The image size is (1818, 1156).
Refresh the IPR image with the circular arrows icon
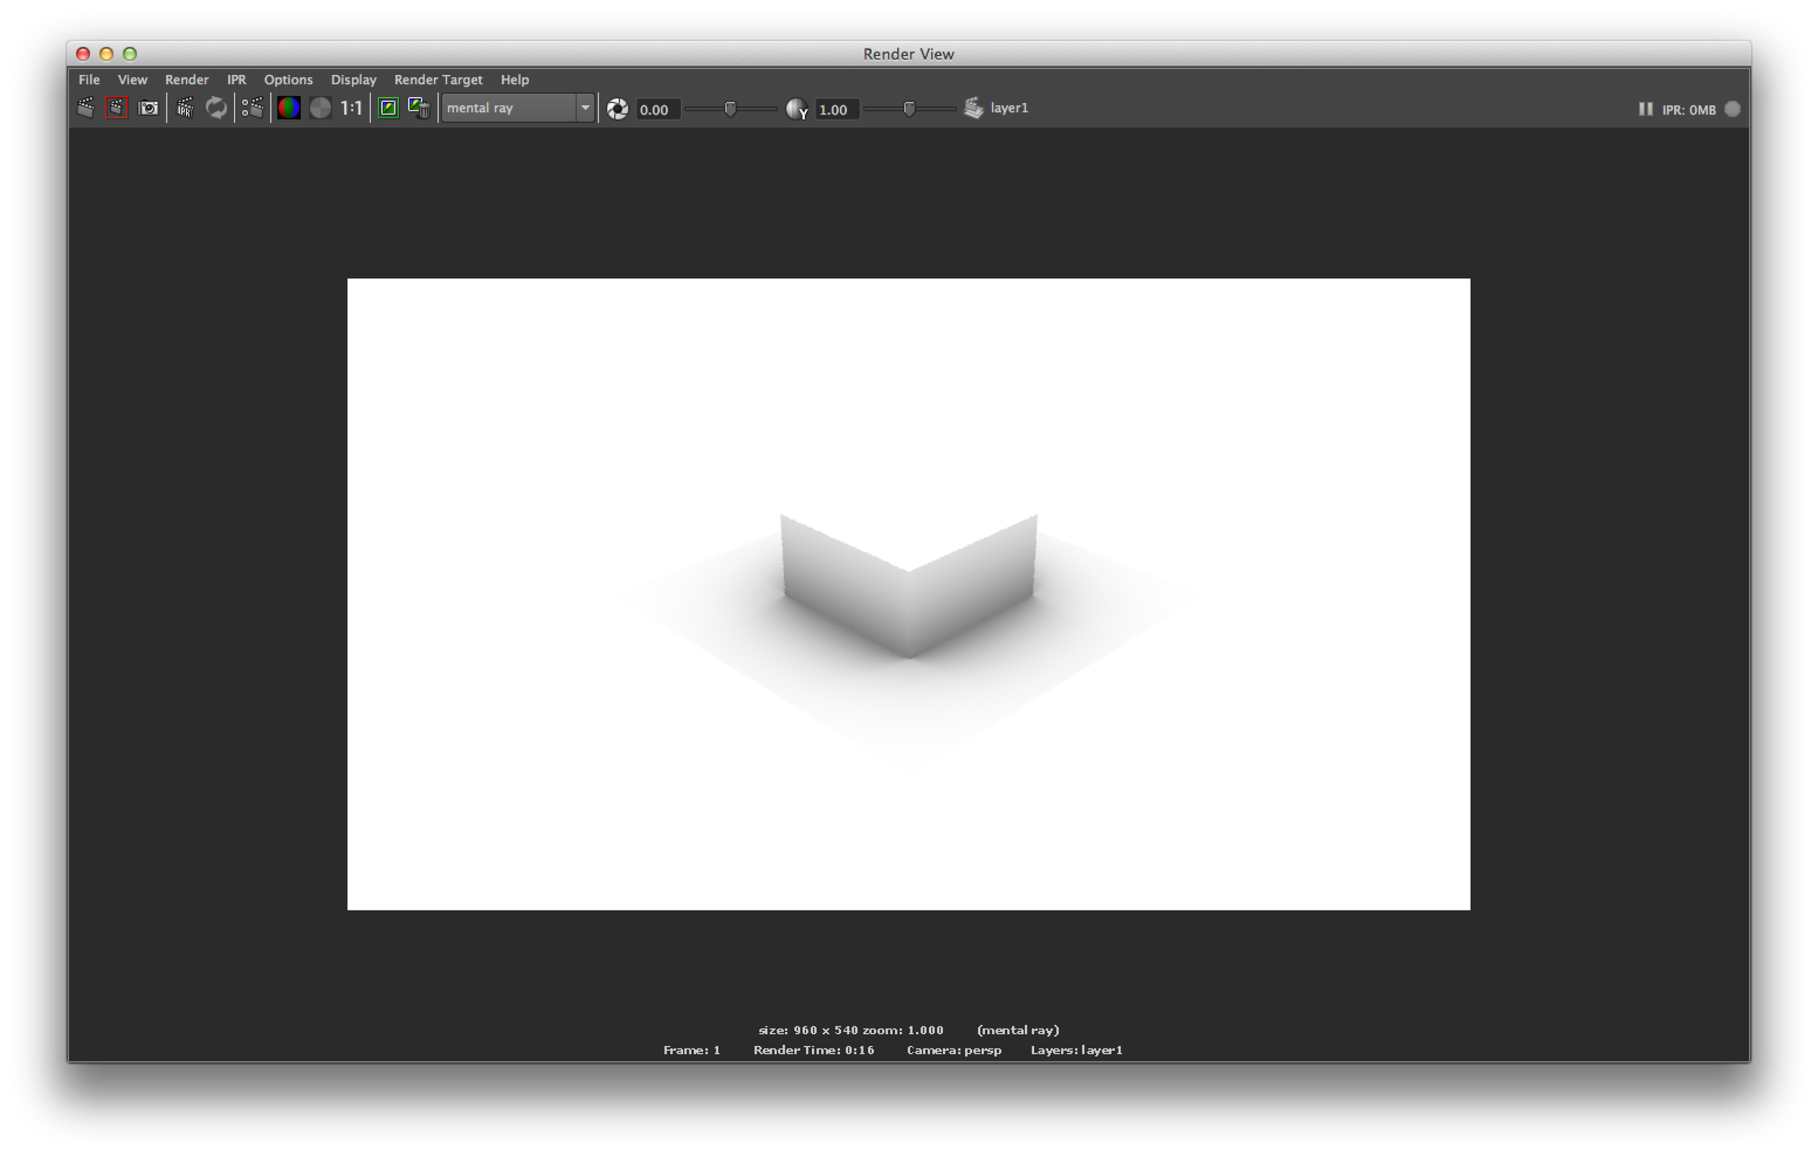pyautogui.click(x=216, y=108)
